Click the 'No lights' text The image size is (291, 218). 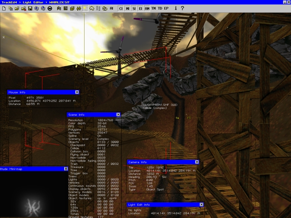[x=135, y=210]
